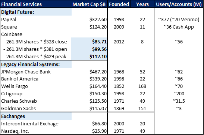Click the Exchanges section label
This screenshot has width=204, height=135.
pos(13,116)
